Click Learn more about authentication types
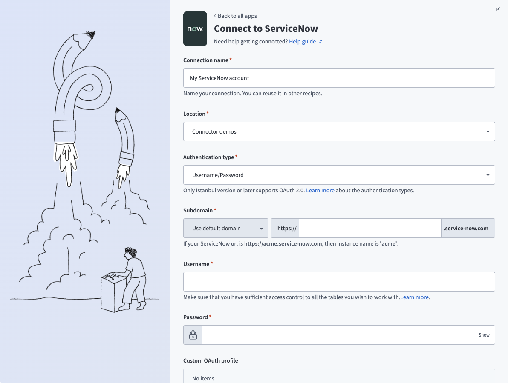Image resolution: width=508 pixels, height=383 pixels. click(x=320, y=190)
